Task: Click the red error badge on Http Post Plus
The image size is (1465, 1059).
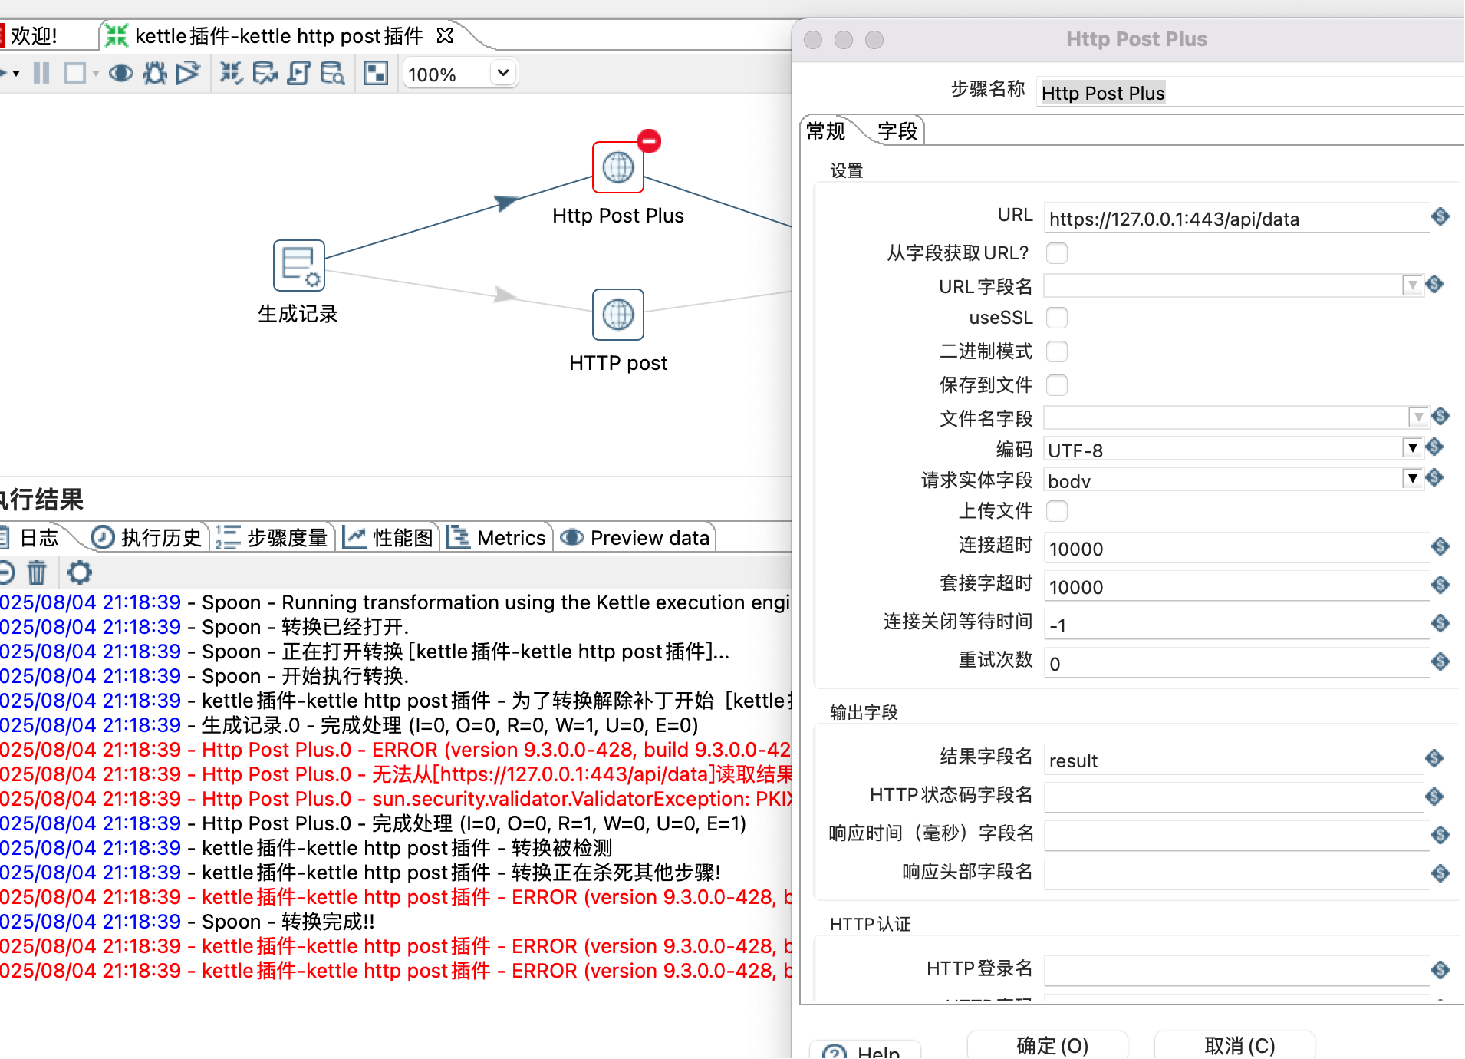Action: tap(649, 141)
